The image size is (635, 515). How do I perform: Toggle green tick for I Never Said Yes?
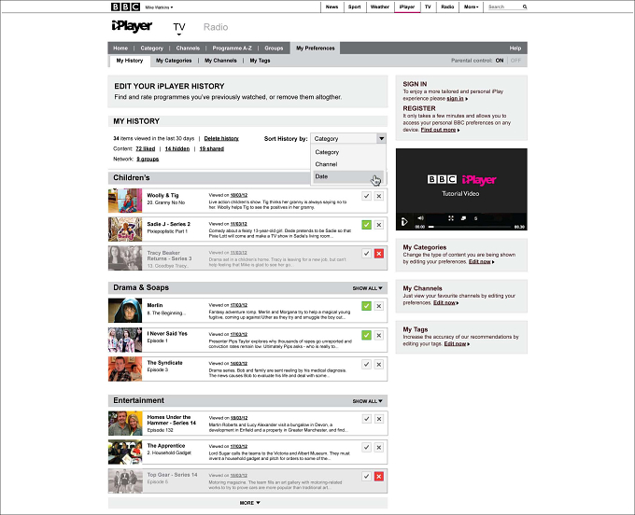coord(366,335)
